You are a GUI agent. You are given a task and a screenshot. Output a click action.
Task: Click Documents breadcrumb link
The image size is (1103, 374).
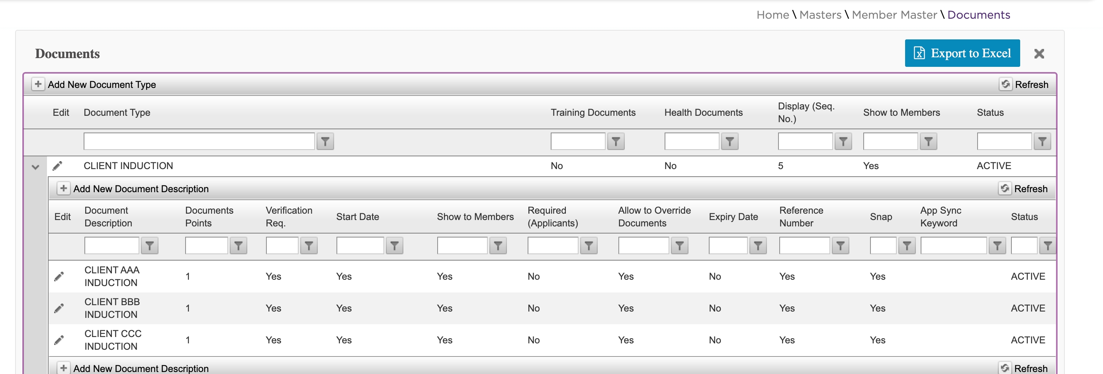pyautogui.click(x=979, y=15)
